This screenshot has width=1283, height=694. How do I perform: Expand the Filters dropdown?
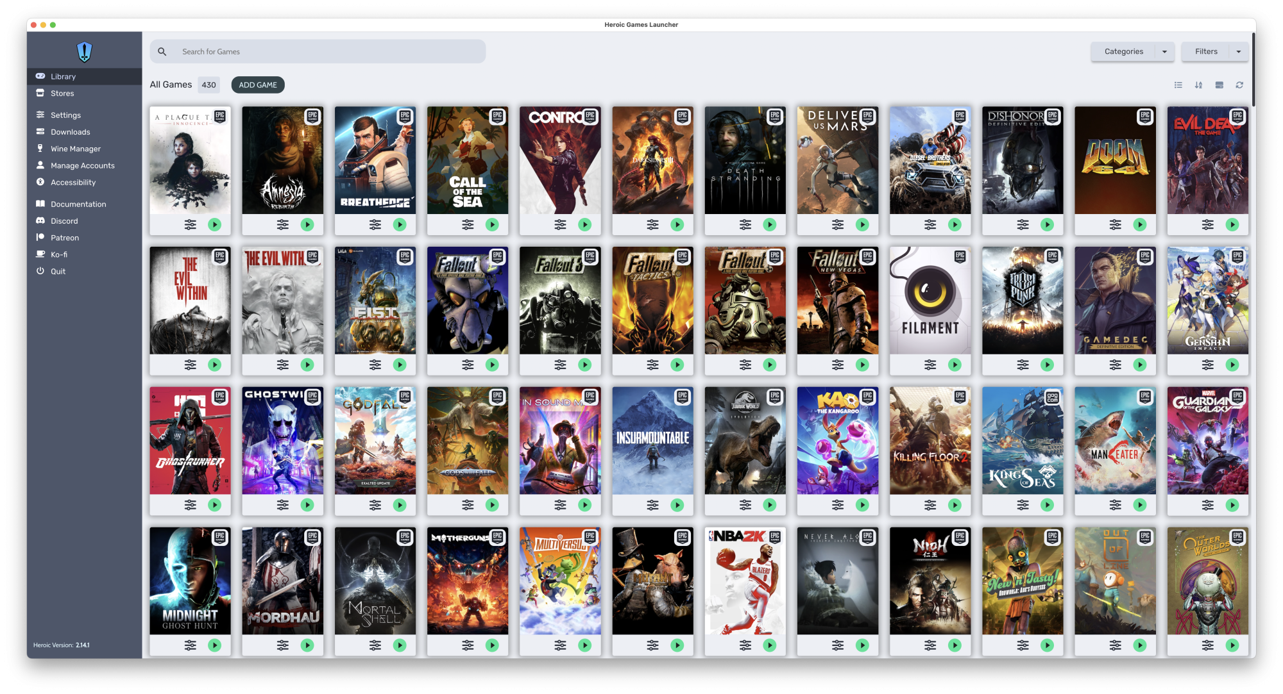coord(1206,52)
